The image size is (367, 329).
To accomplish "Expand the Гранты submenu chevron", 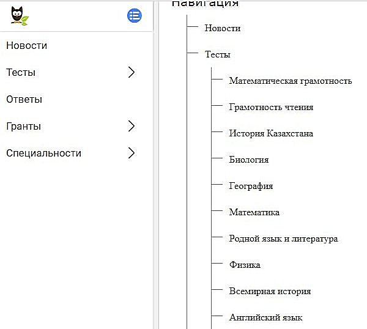I will [x=131, y=126].
